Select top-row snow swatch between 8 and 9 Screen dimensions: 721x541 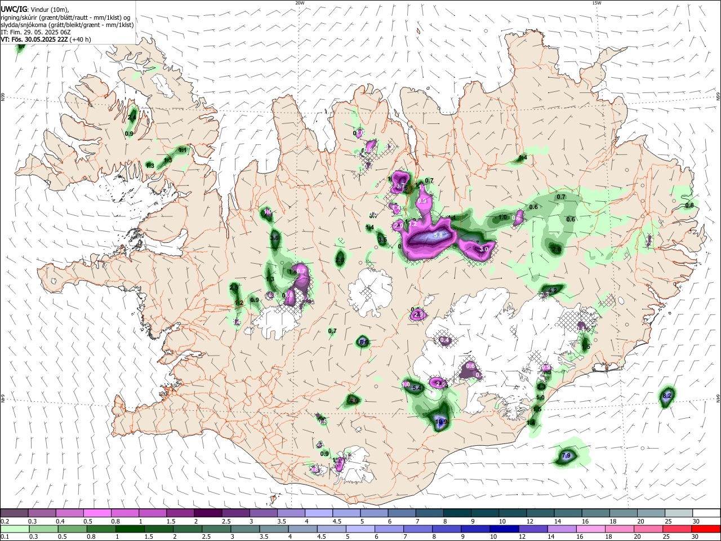(457, 513)
